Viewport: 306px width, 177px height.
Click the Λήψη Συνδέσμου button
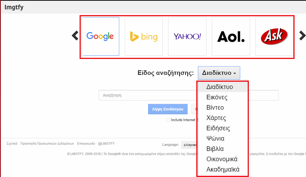pyautogui.click(x=168, y=109)
